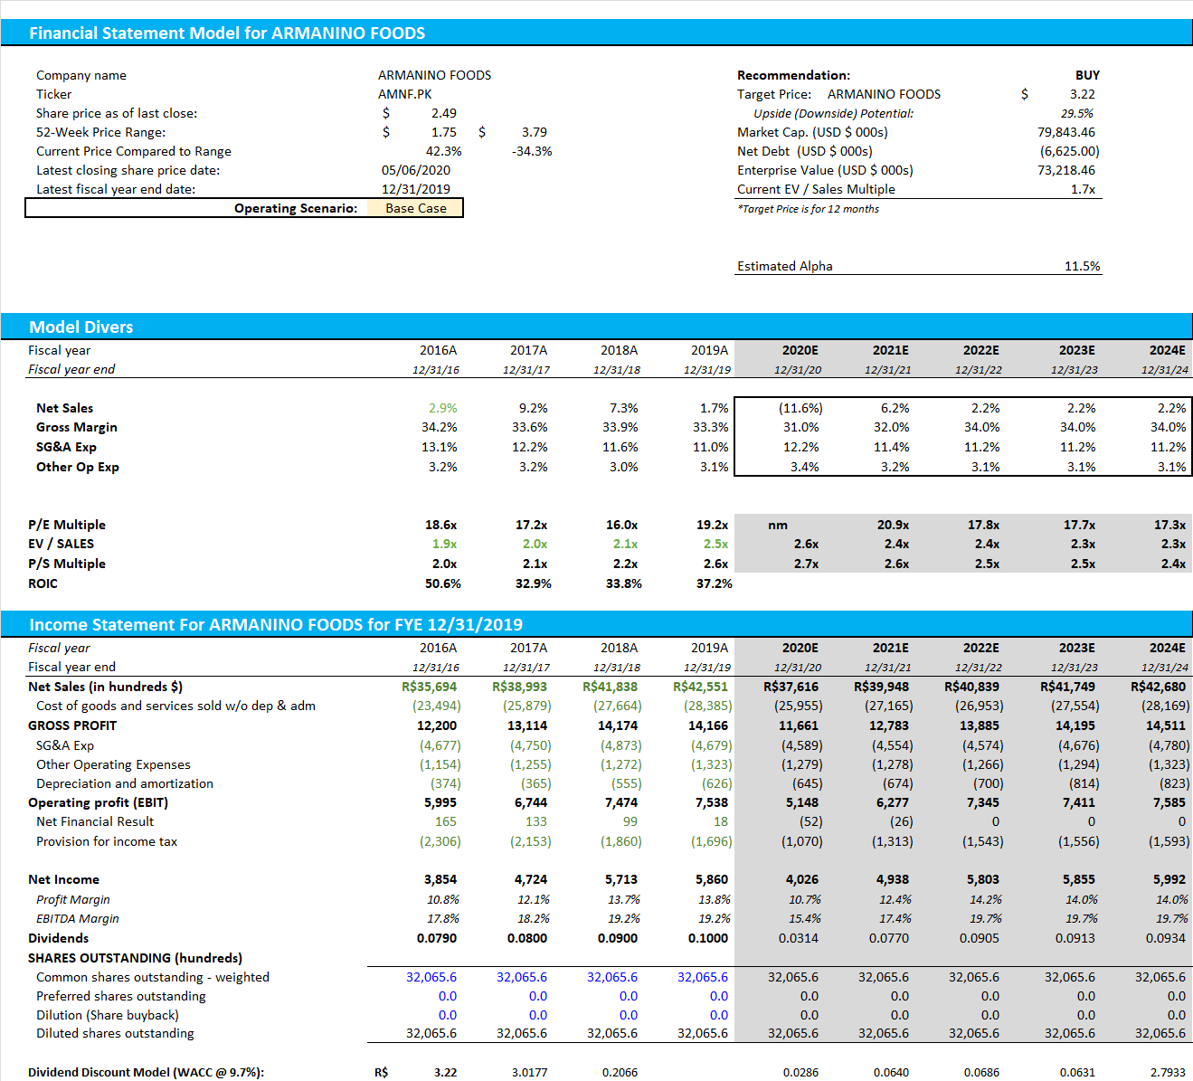Click 2016A common shares 32,065.6
Viewport: 1193px width, 1081px height.
pyautogui.click(x=431, y=977)
